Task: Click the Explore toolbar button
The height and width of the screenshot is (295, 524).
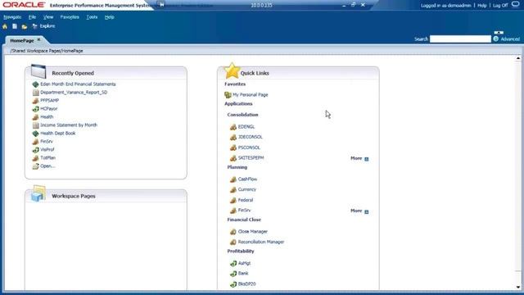Action: click(43, 26)
